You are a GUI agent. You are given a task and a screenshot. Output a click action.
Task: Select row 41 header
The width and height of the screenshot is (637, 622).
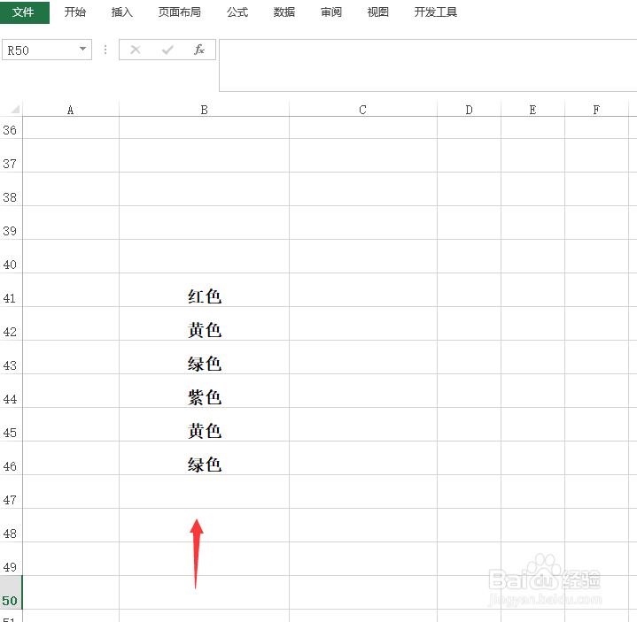[11, 290]
